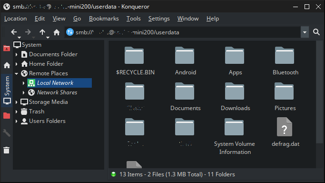Go up one directory level
The height and width of the screenshot is (183, 325).
point(42,32)
